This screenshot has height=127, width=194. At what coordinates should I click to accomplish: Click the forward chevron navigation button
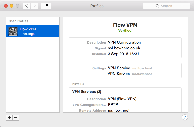pyautogui.click(x=34, y=6)
